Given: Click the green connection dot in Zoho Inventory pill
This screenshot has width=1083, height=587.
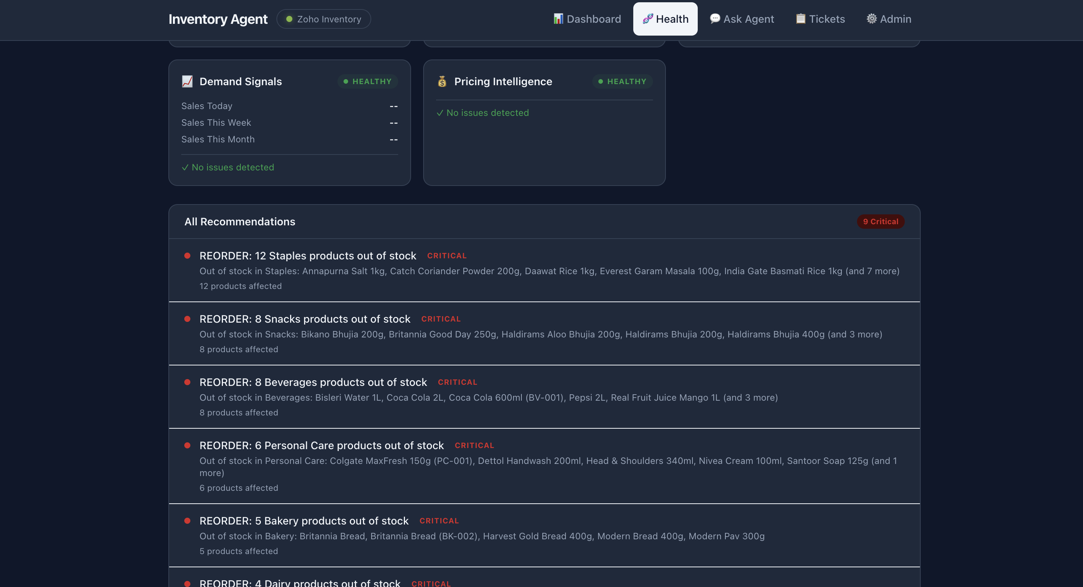Looking at the screenshot, I should tap(289, 19).
